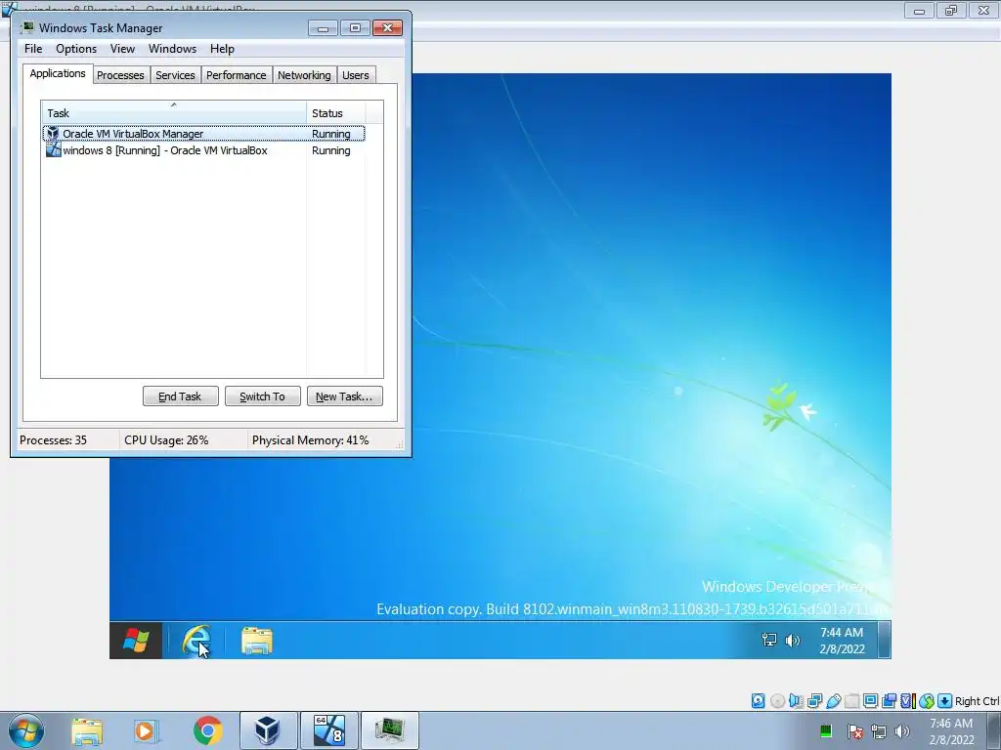Click the guest volume speaker icon
Image resolution: width=1001 pixels, height=750 pixels.
pyautogui.click(x=792, y=640)
